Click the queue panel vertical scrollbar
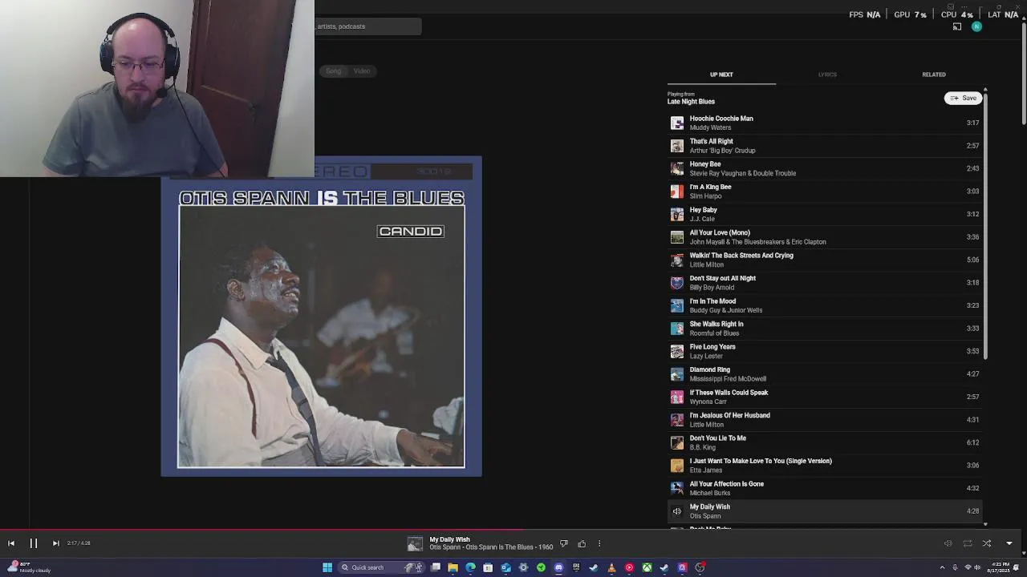 click(985, 224)
